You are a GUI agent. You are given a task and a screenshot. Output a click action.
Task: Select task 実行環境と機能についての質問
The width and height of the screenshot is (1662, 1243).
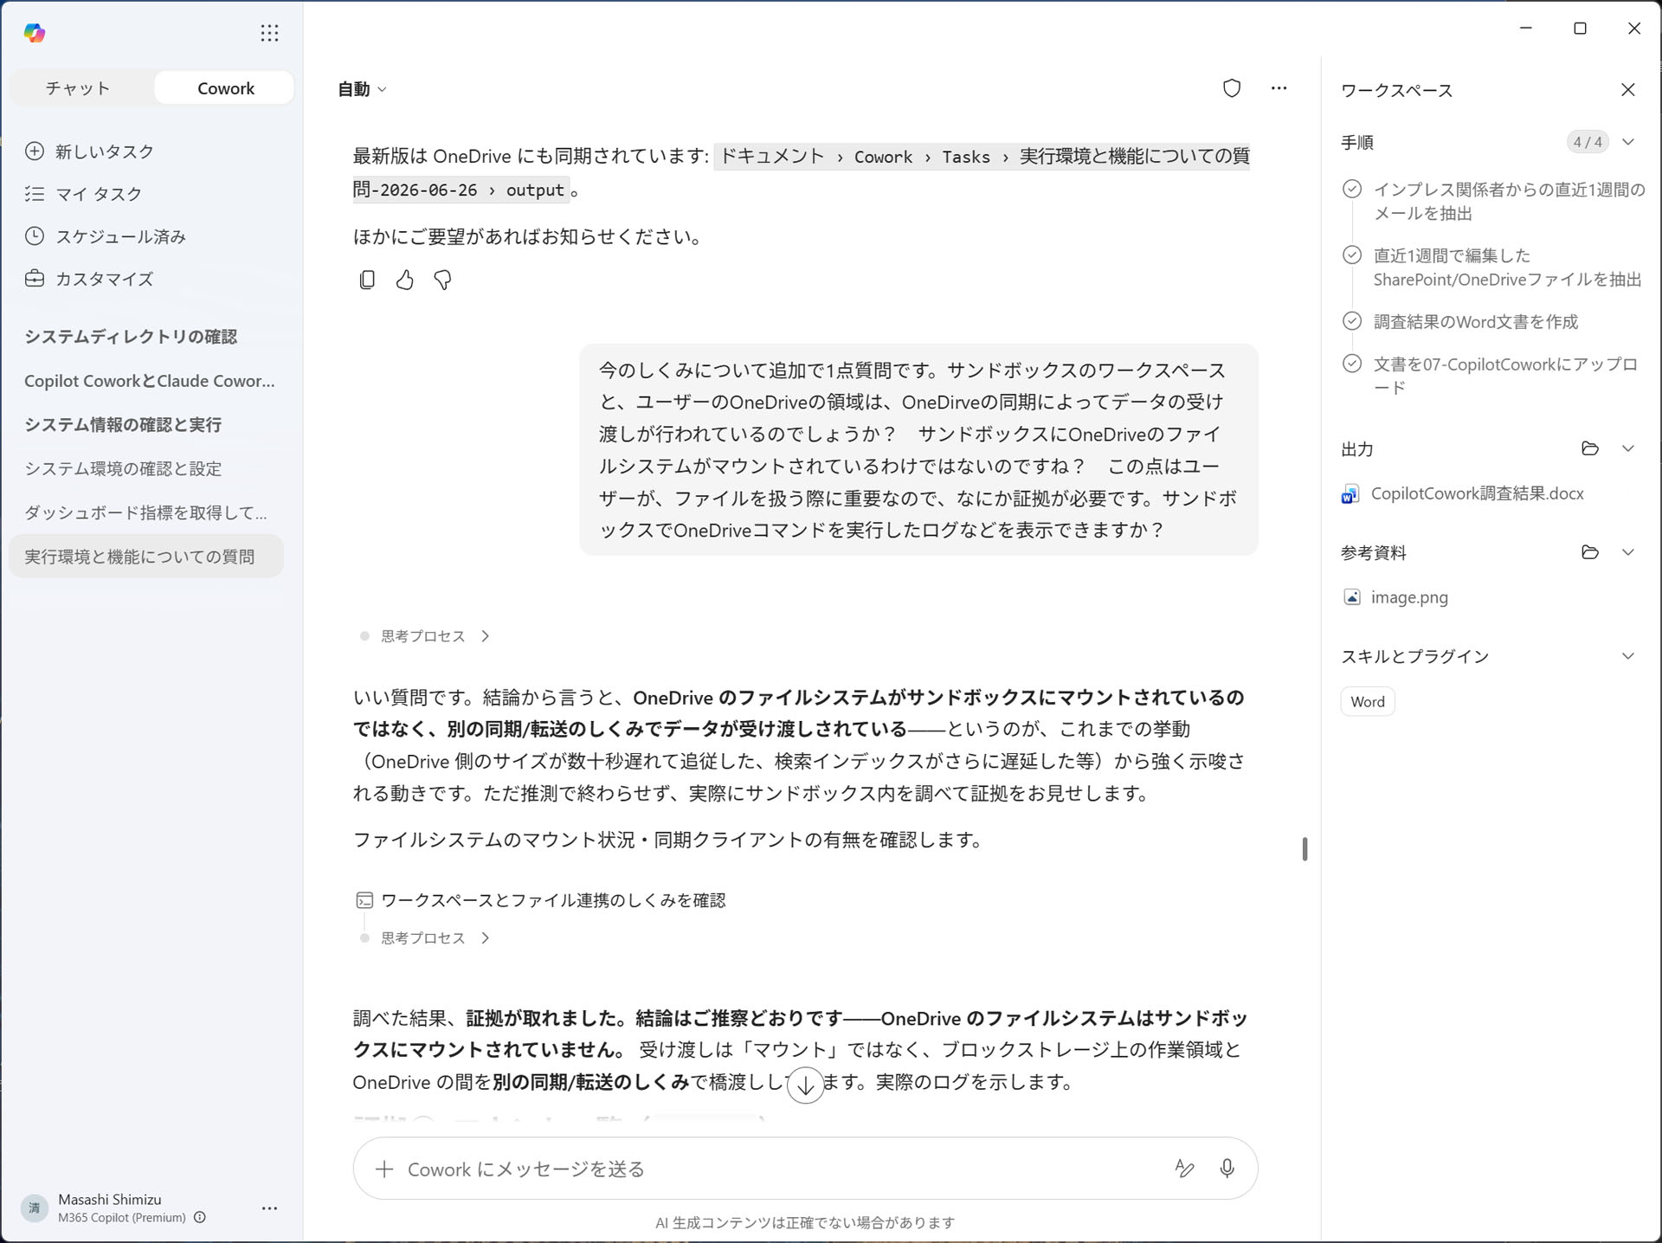coord(146,556)
